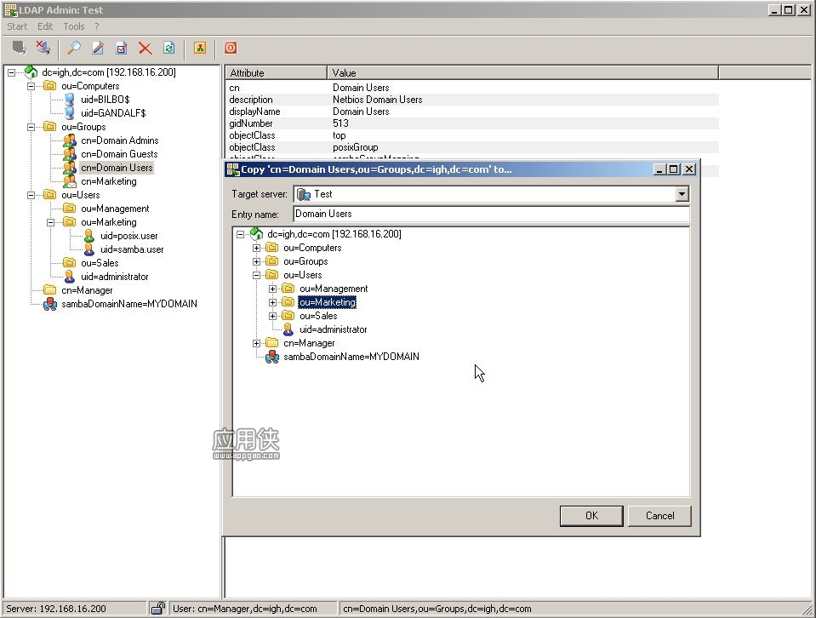Viewport: 816px width, 618px height.
Task: Open the Target server dropdown
Action: [x=682, y=194]
